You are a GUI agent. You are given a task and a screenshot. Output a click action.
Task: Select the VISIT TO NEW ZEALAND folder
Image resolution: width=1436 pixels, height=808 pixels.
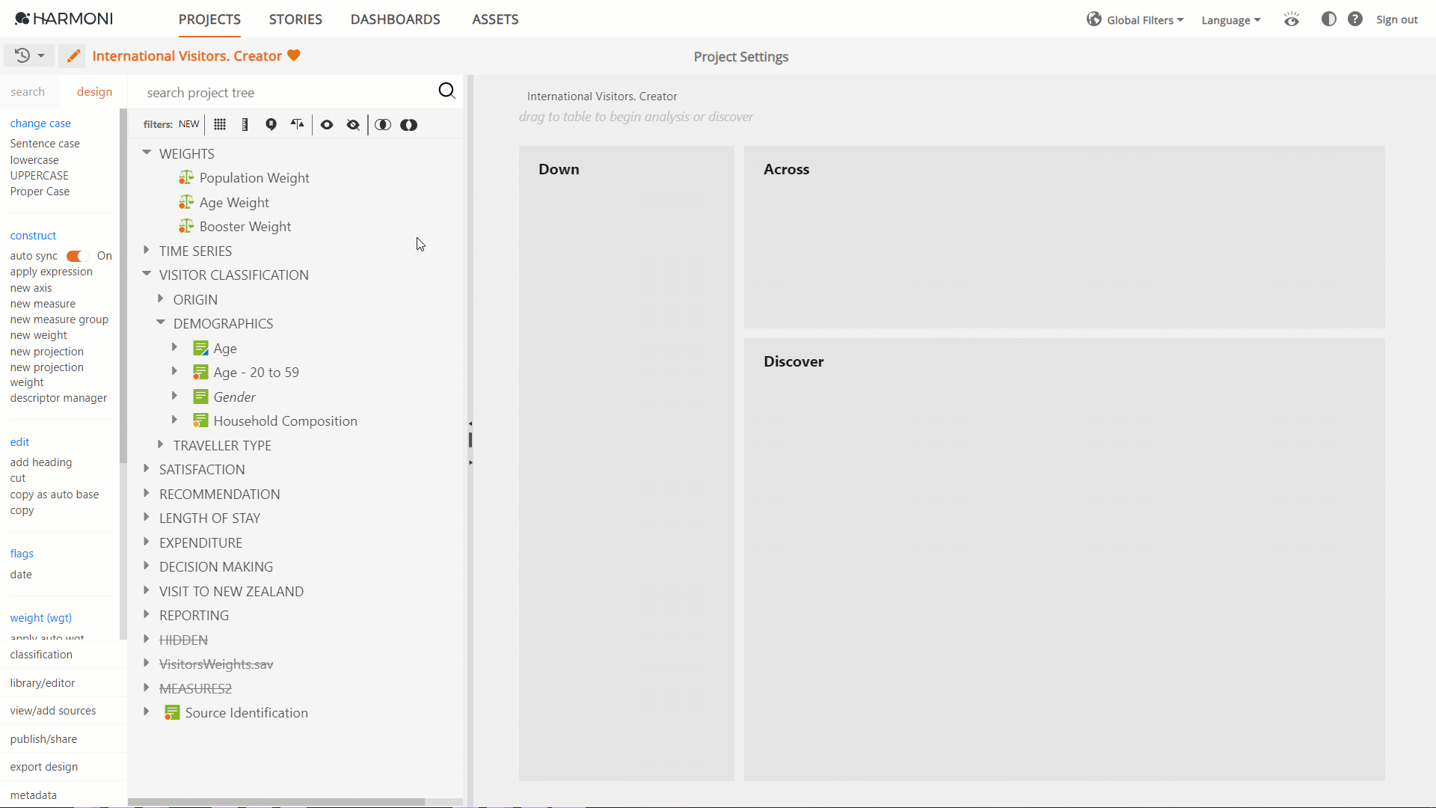click(231, 592)
